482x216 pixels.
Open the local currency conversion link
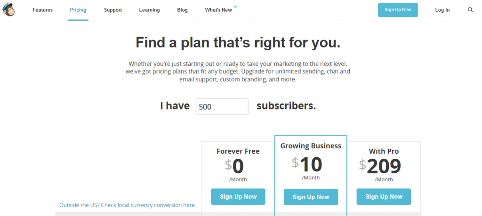(128, 205)
